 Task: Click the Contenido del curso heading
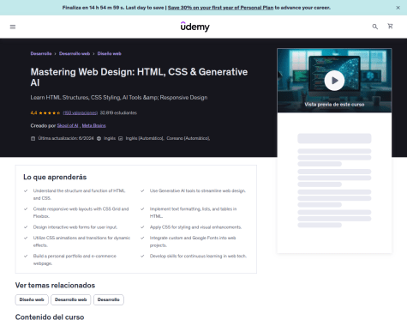click(50, 317)
